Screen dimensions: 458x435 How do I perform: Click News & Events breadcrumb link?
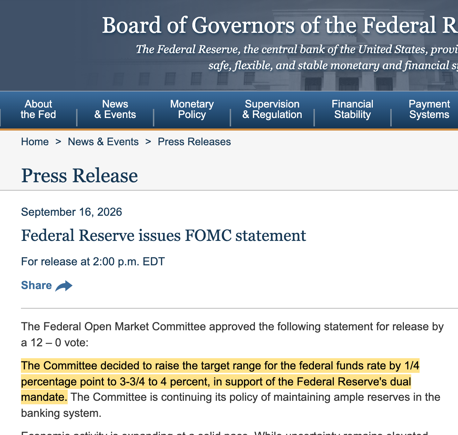tap(103, 142)
